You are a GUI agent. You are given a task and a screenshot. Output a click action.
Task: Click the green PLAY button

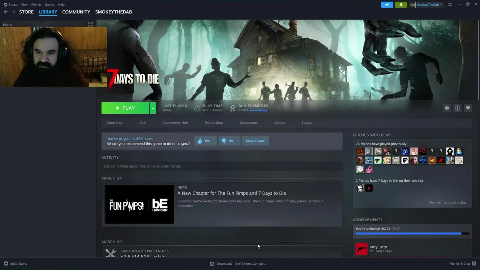[125, 108]
